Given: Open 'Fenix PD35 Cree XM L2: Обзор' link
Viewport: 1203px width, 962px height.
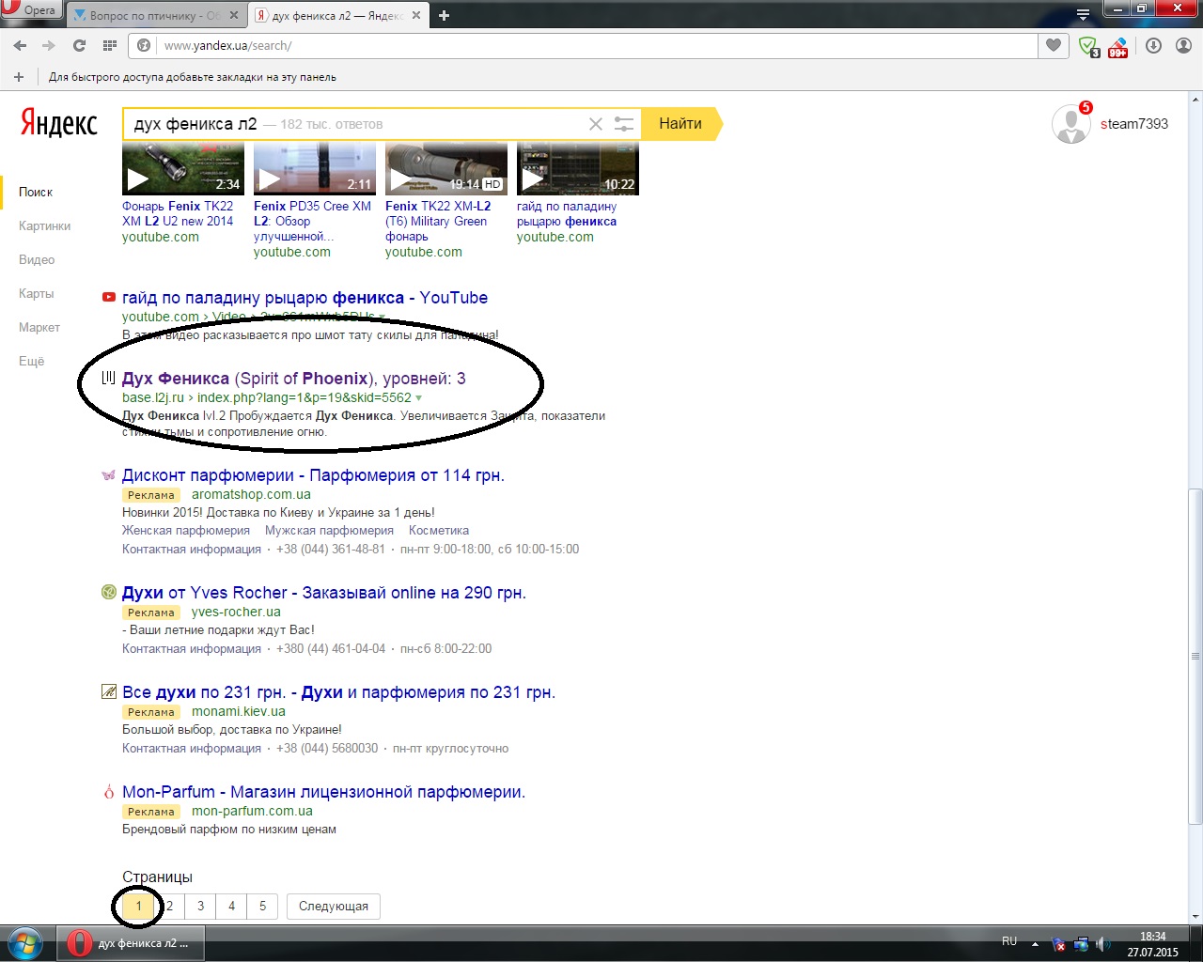Looking at the screenshot, I should pyautogui.click(x=312, y=222).
